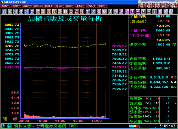Viewport: 178px width, 129px height.
Task: Click the 12:00 time axis label
Action: tap(78, 121)
